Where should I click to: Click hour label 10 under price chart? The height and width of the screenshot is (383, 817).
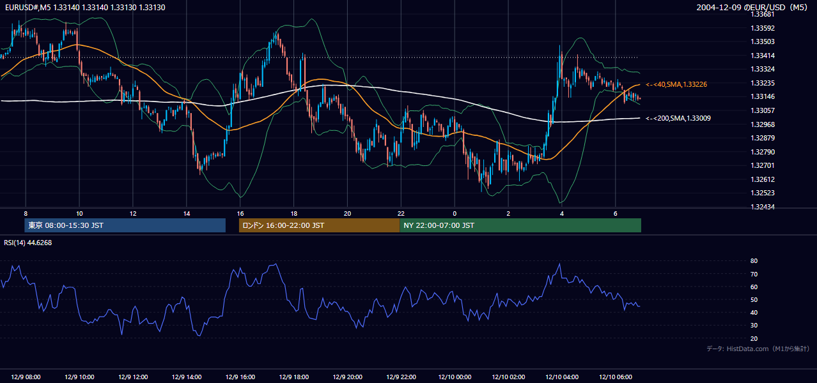[79, 213]
